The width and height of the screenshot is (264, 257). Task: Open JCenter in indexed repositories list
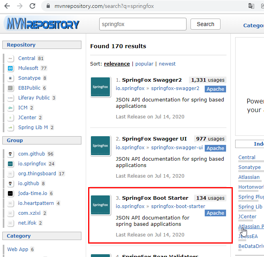pos(247,217)
